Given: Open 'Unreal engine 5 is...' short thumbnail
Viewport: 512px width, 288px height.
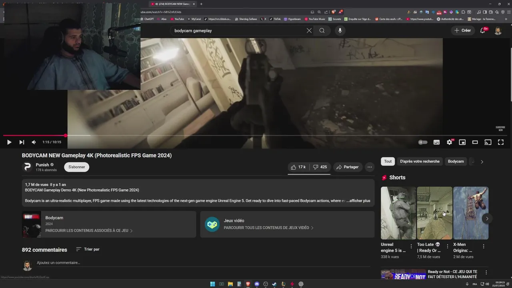Looking at the screenshot, I should [x=398, y=213].
